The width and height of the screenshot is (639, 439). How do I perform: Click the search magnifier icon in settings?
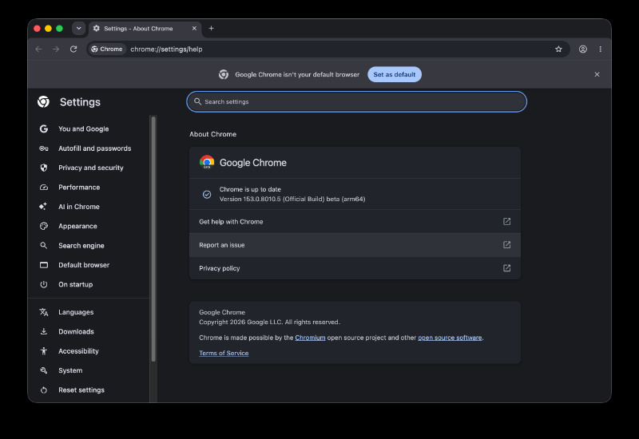point(197,102)
